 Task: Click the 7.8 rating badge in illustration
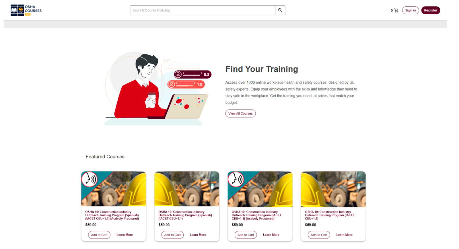(x=186, y=84)
